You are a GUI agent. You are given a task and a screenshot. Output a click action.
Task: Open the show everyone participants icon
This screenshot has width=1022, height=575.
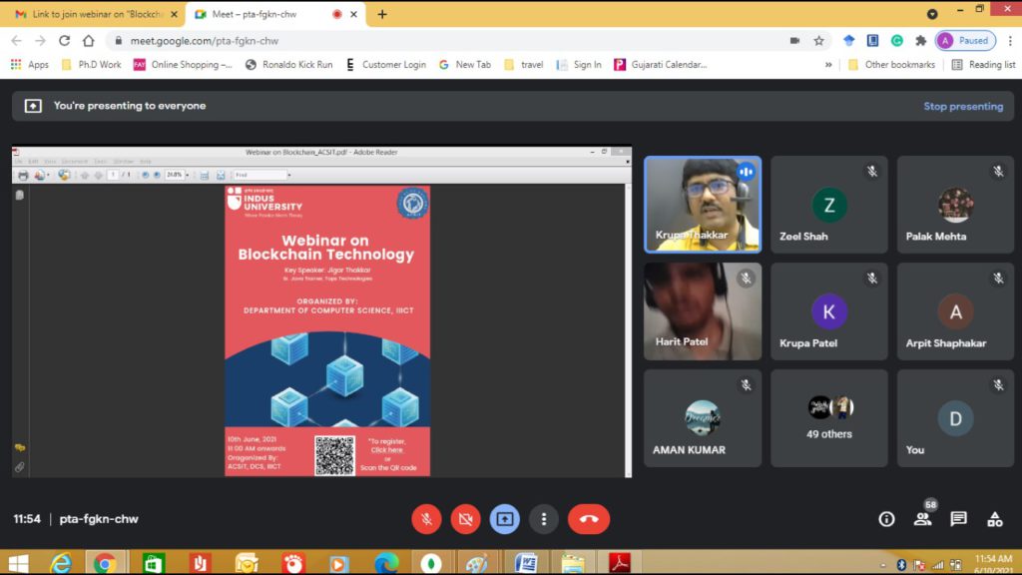click(922, 519)
